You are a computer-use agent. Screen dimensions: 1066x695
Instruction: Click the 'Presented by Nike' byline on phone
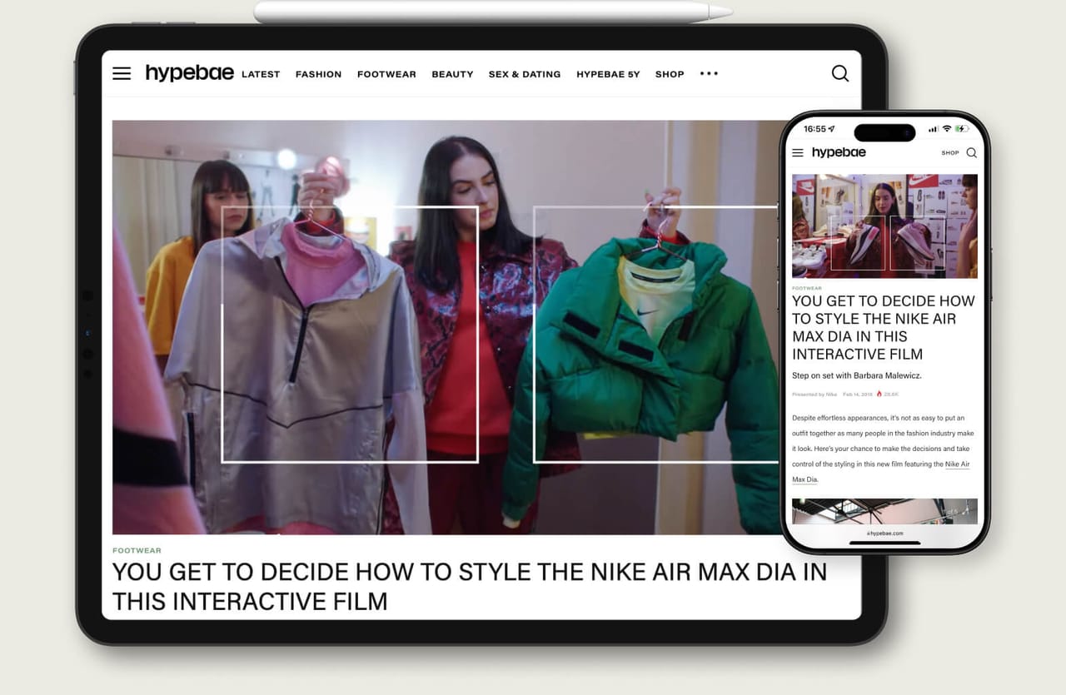pos(814,395)
